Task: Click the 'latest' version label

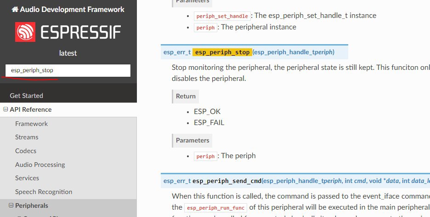Action: [x=68, y=53]
